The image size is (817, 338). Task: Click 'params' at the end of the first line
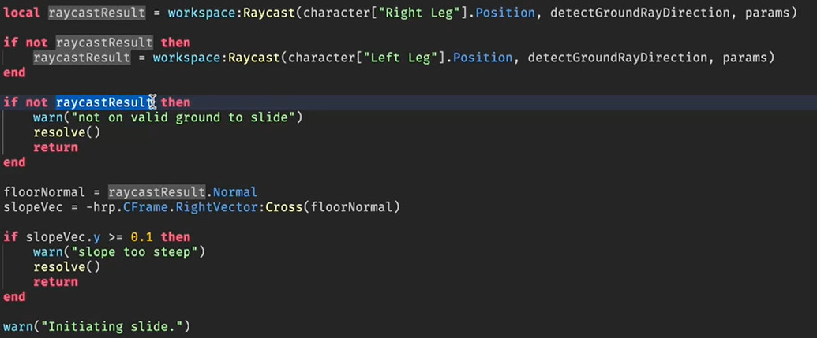[766, 13]
